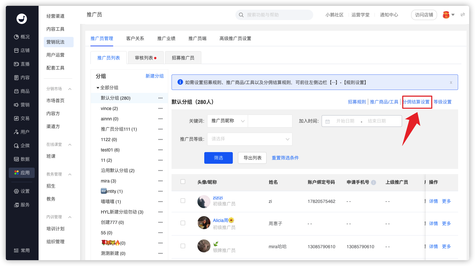Switch to the 客户关系 tab
Viewport: 475px width, 266px height.
(135, 39)
